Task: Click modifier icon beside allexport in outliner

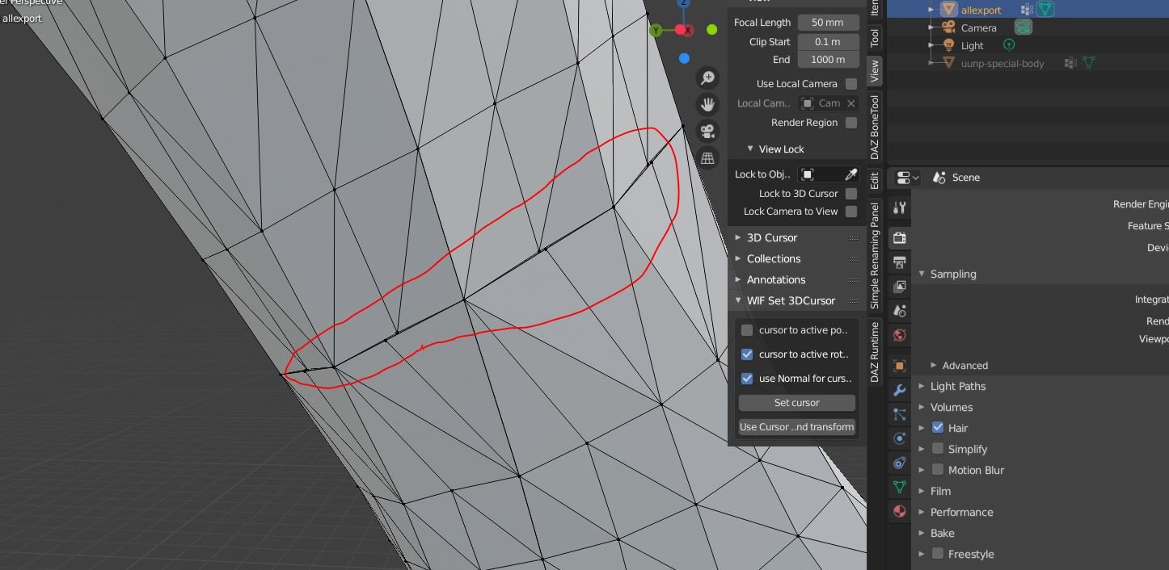Action: pos(1027,10)
